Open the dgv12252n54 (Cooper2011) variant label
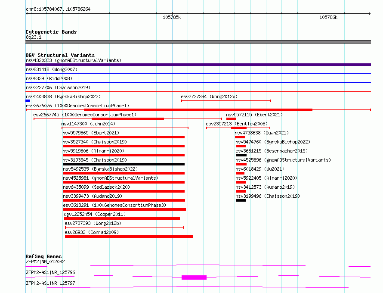 [95, 214]
